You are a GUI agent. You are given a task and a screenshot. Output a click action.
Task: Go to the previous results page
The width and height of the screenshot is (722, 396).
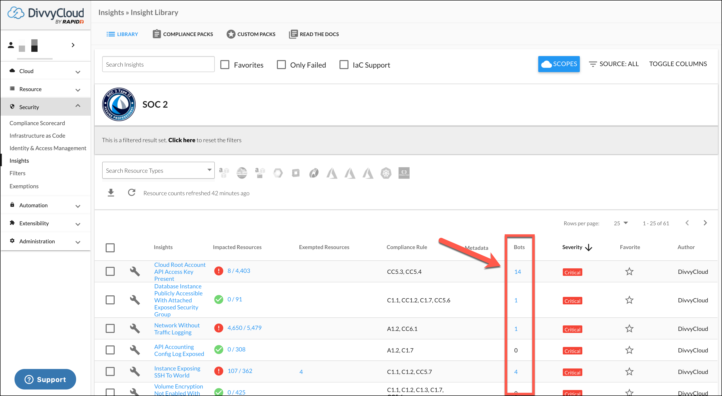(687, 223)
